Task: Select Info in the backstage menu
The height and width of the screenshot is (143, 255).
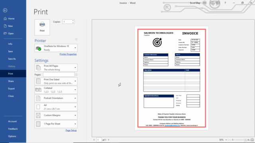Action: (x=13, y=44)
